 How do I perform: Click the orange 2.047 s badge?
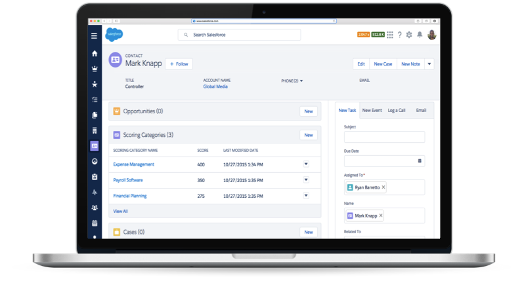[364, 35]
